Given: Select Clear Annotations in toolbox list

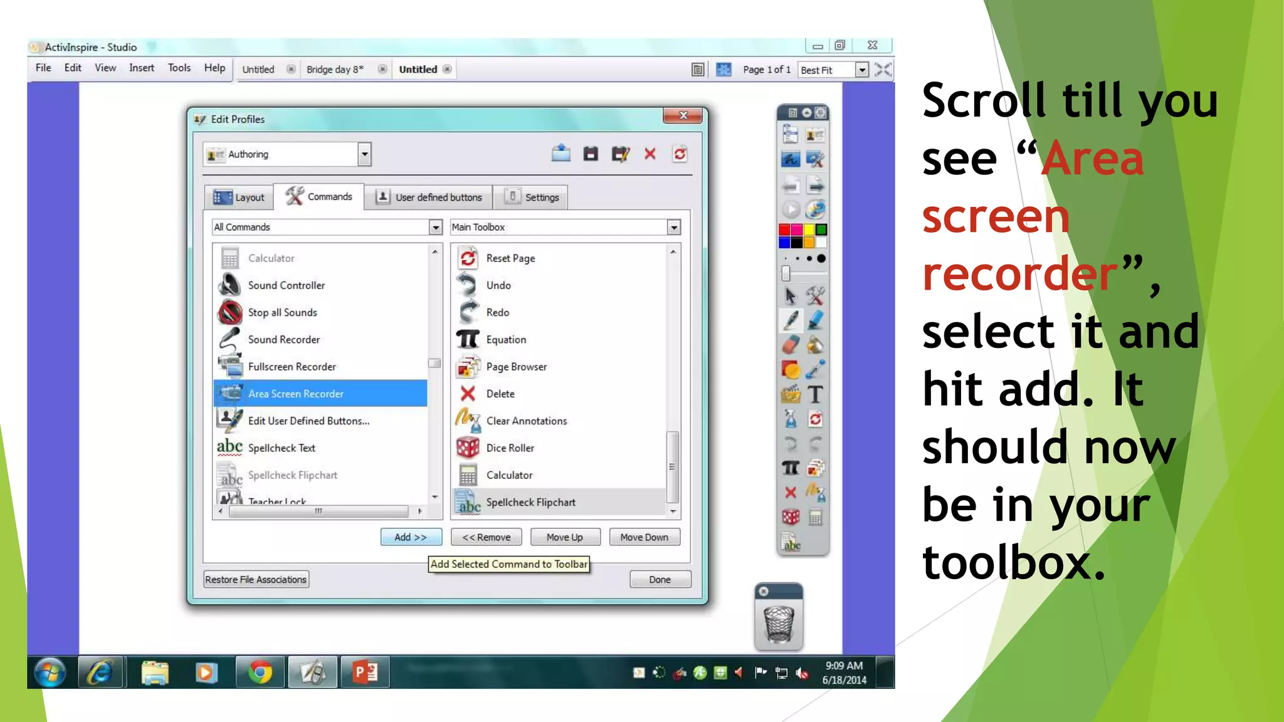Looking at the screenshot, I should [x=558, y=421].
